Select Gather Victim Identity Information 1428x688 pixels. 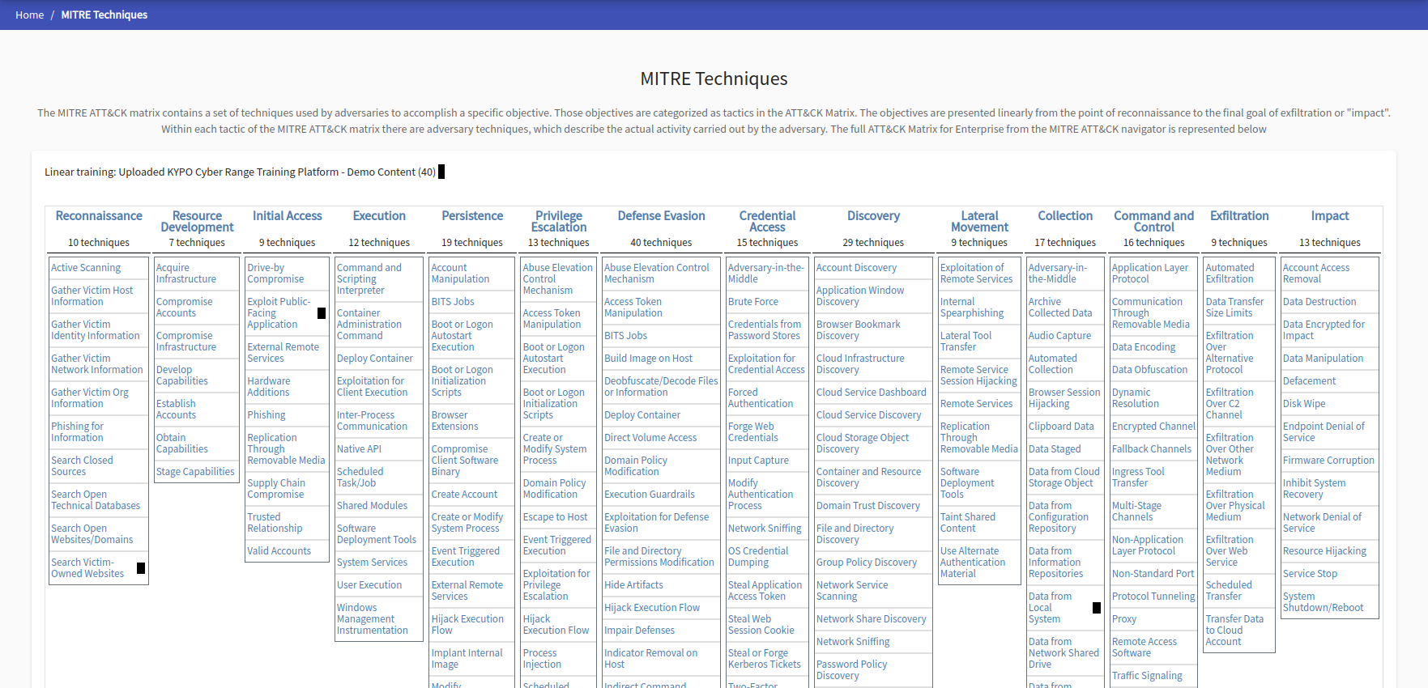(x=95, y=330)
